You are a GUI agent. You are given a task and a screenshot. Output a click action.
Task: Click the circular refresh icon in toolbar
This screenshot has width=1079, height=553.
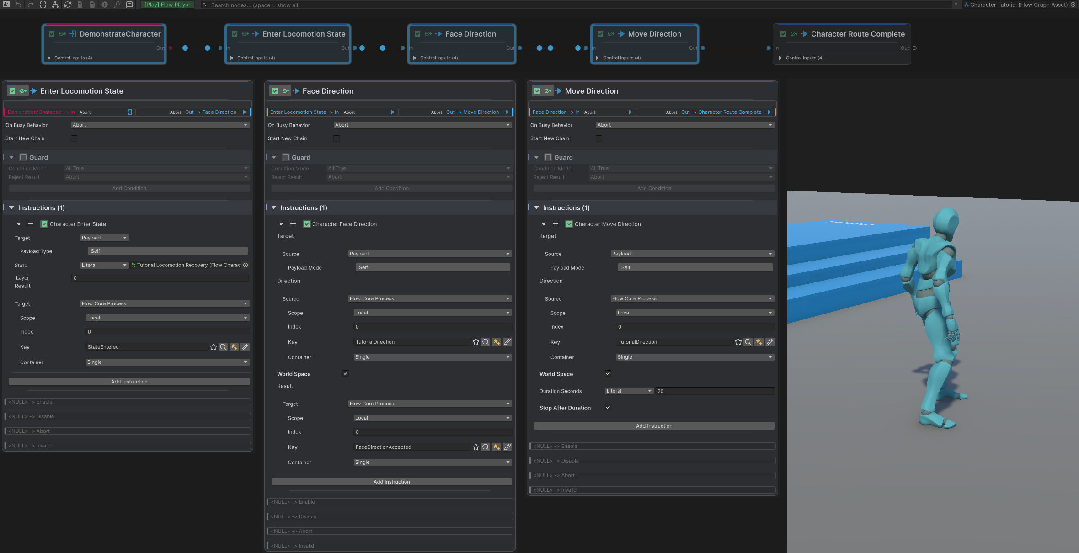68,5
